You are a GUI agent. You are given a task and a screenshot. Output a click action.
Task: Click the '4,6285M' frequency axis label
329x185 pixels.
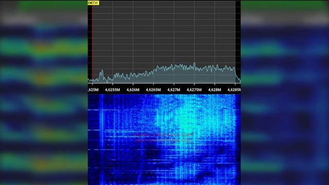click(234, 90)
